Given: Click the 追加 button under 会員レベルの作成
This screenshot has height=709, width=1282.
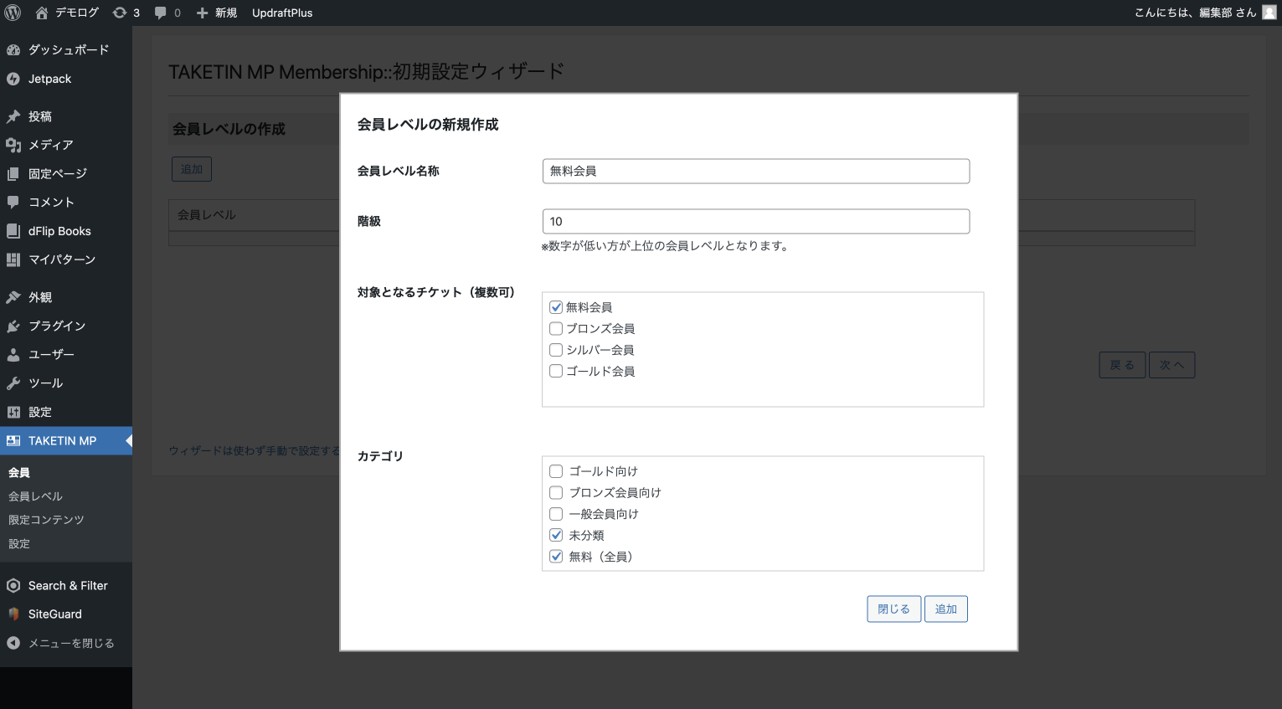Looking at the screenshot, I should coord(192,169).
